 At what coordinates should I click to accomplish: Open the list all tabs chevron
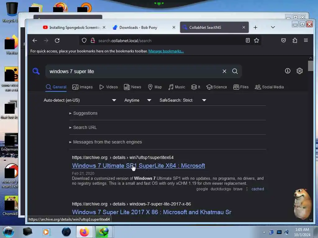pyautogui.click(x=273, y=27)
